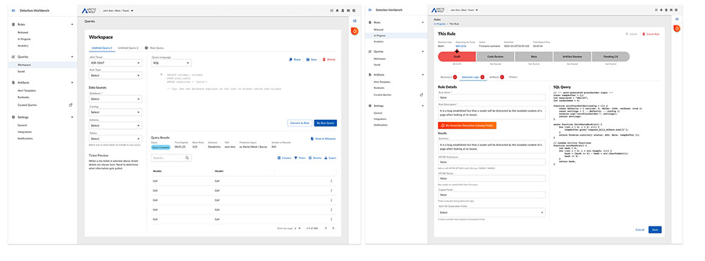Click Save in the Workspace query toolbar
Viewport: 705px width, 261px height.
(x=311, y=59)
